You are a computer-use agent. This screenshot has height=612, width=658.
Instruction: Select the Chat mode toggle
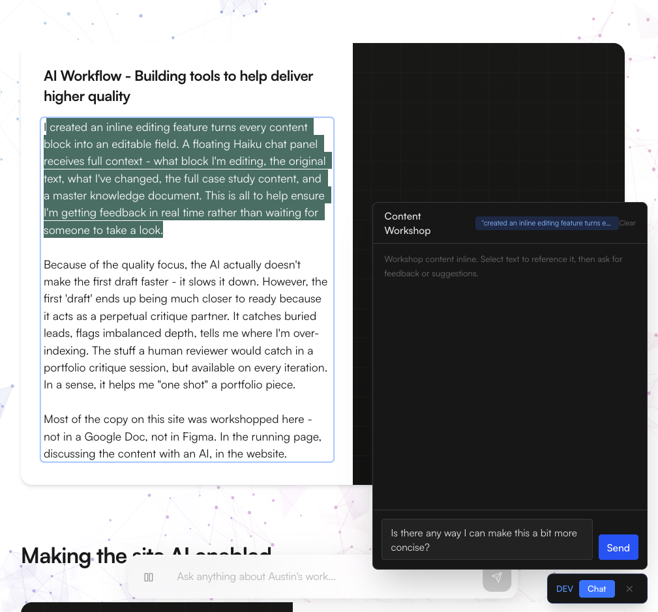coord(596,589)
